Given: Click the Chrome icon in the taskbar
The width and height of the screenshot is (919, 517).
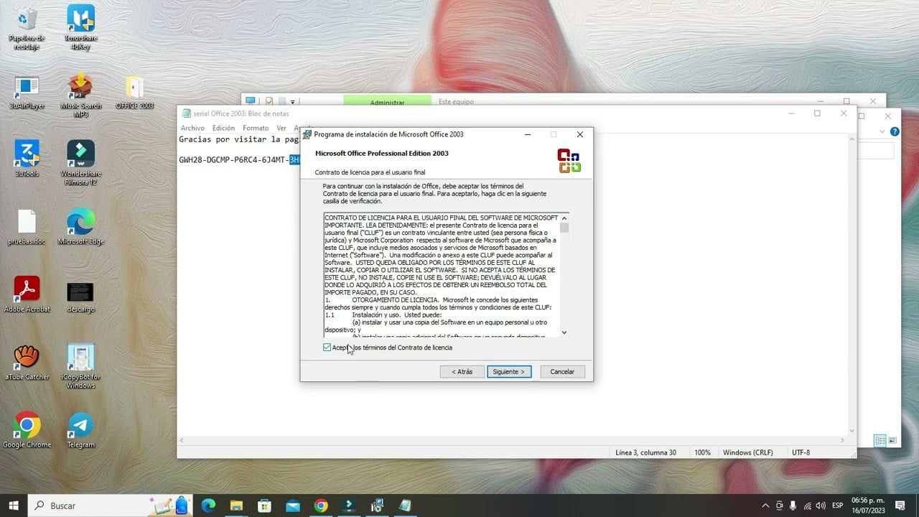Looking at the screenshot, I should point(320,506).
